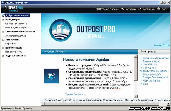
Task: Click the news panel vertical scrollbar thumb
Action: 136,69
